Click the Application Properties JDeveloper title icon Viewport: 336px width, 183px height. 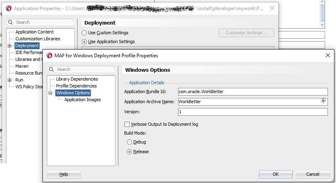[8, 8]
